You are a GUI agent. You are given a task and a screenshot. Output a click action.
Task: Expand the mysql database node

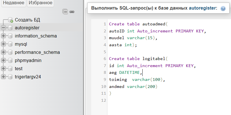3,44
